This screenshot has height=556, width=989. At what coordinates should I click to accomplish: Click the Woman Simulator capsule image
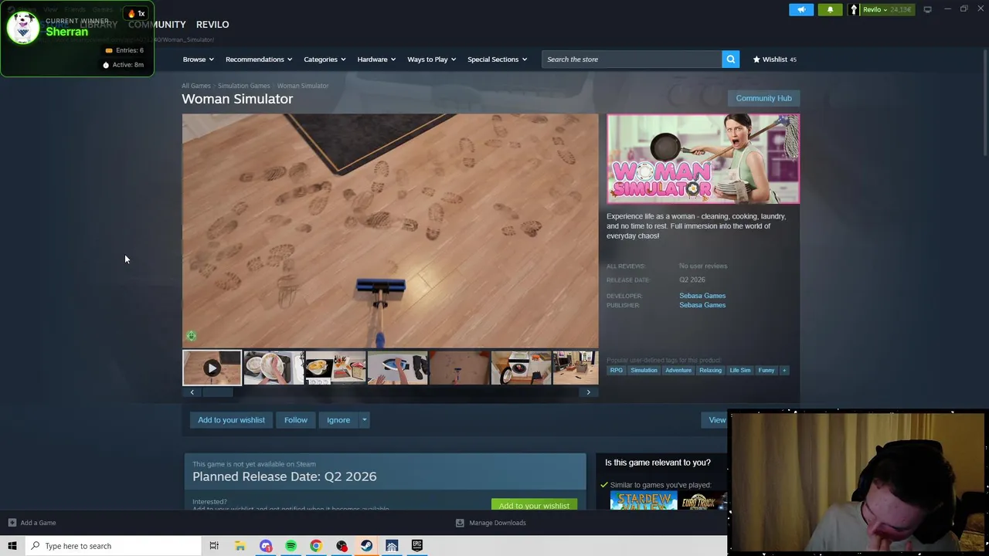pos(703,158)
